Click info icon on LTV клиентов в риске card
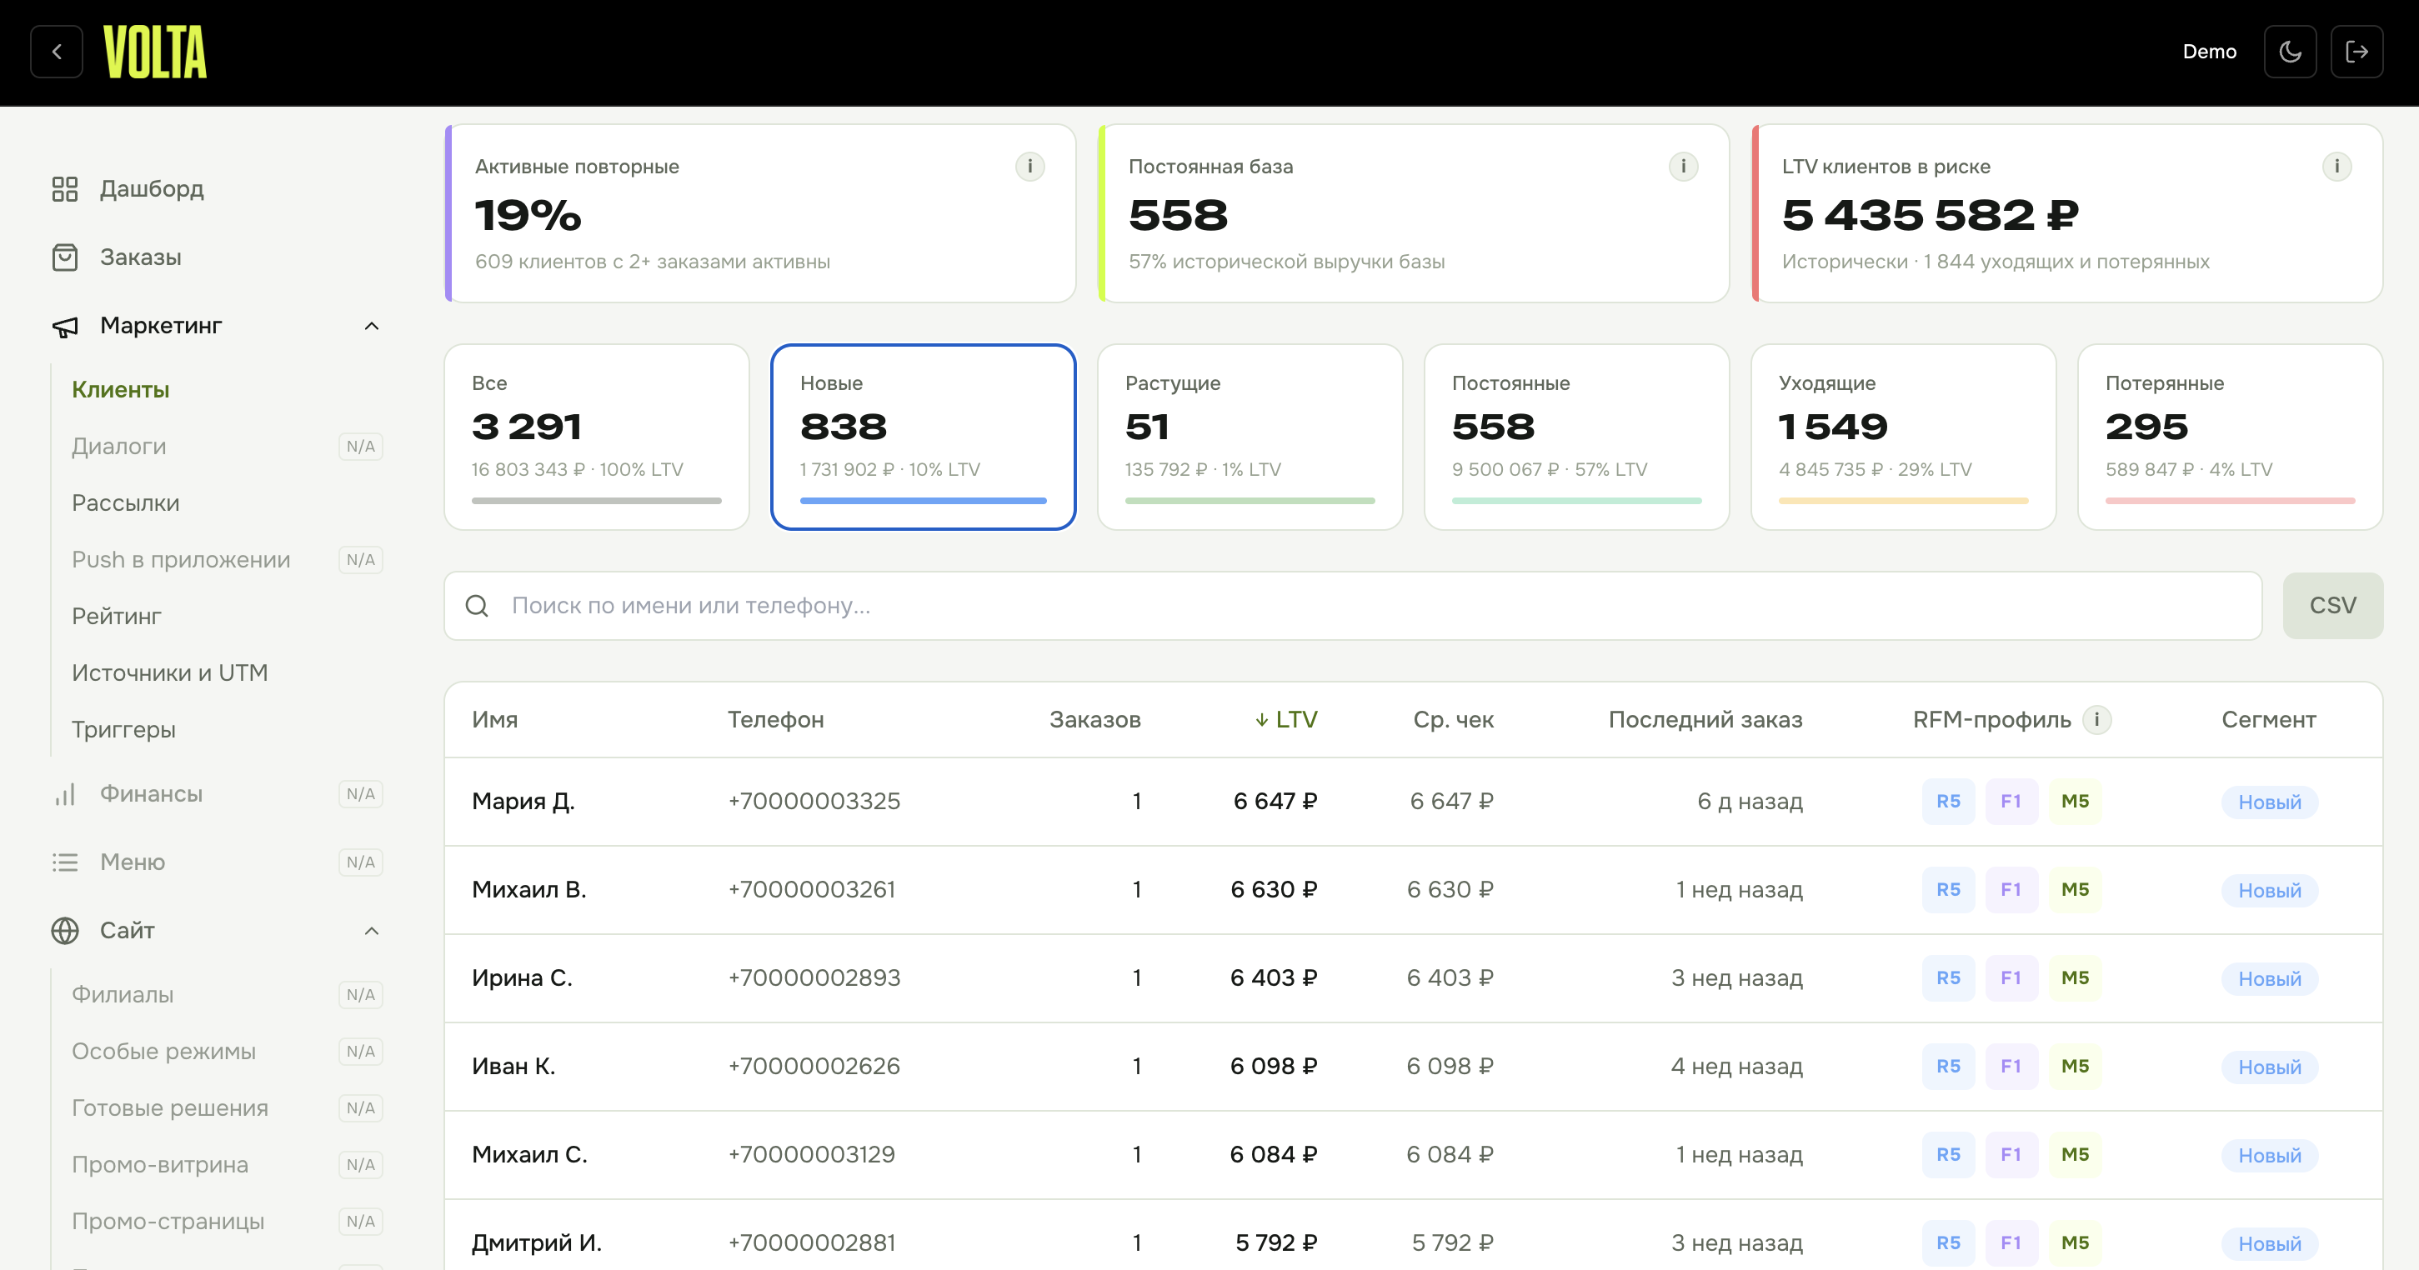This screenshot has height=1270, width=2419. [2337, 167]
